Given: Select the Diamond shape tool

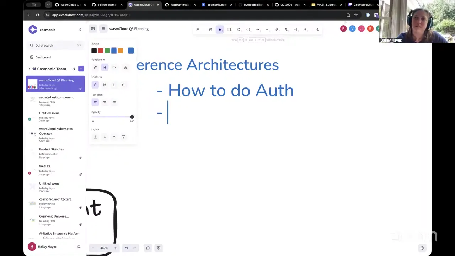Looking at the screenshot, I should click(239, 30).
